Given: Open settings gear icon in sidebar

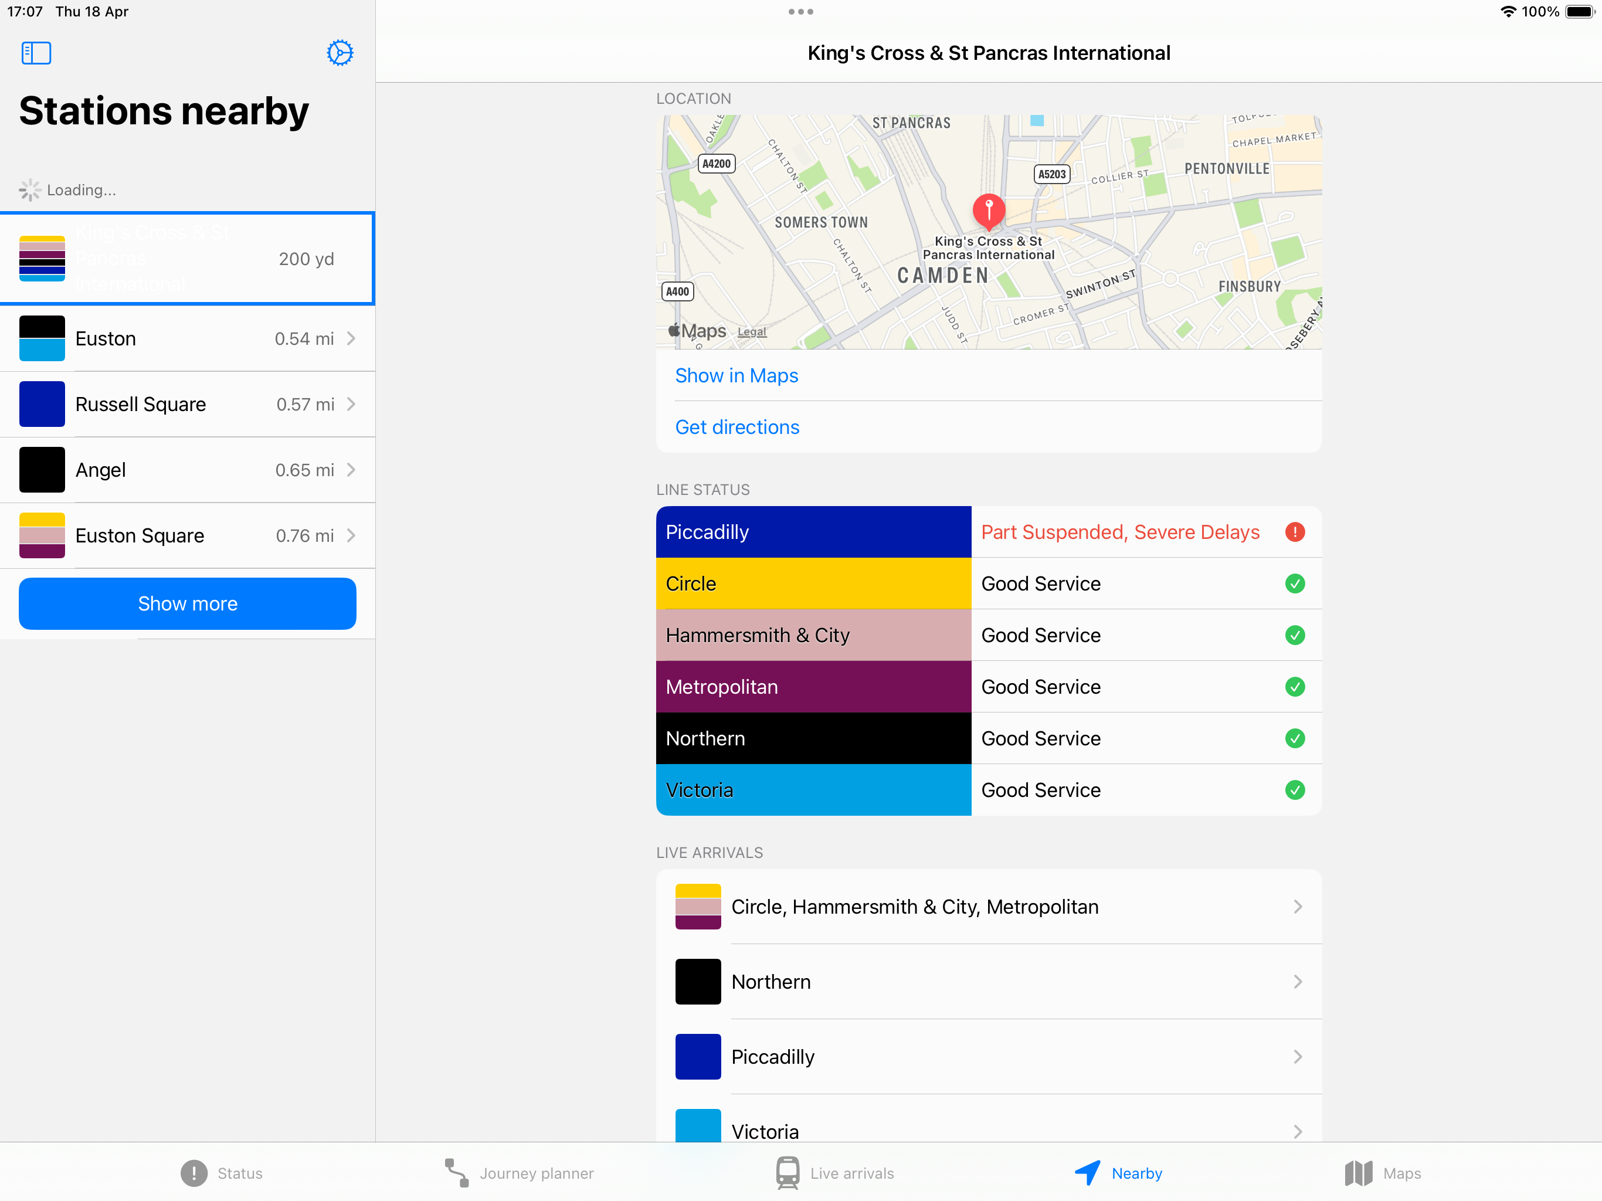Looking at the screenshot, I should click(340, 53).
